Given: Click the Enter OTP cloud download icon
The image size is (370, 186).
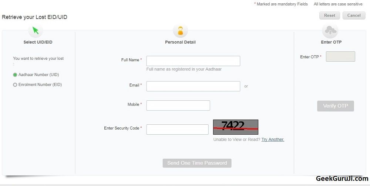Looking at the screenshot, I should coord(330,31).
